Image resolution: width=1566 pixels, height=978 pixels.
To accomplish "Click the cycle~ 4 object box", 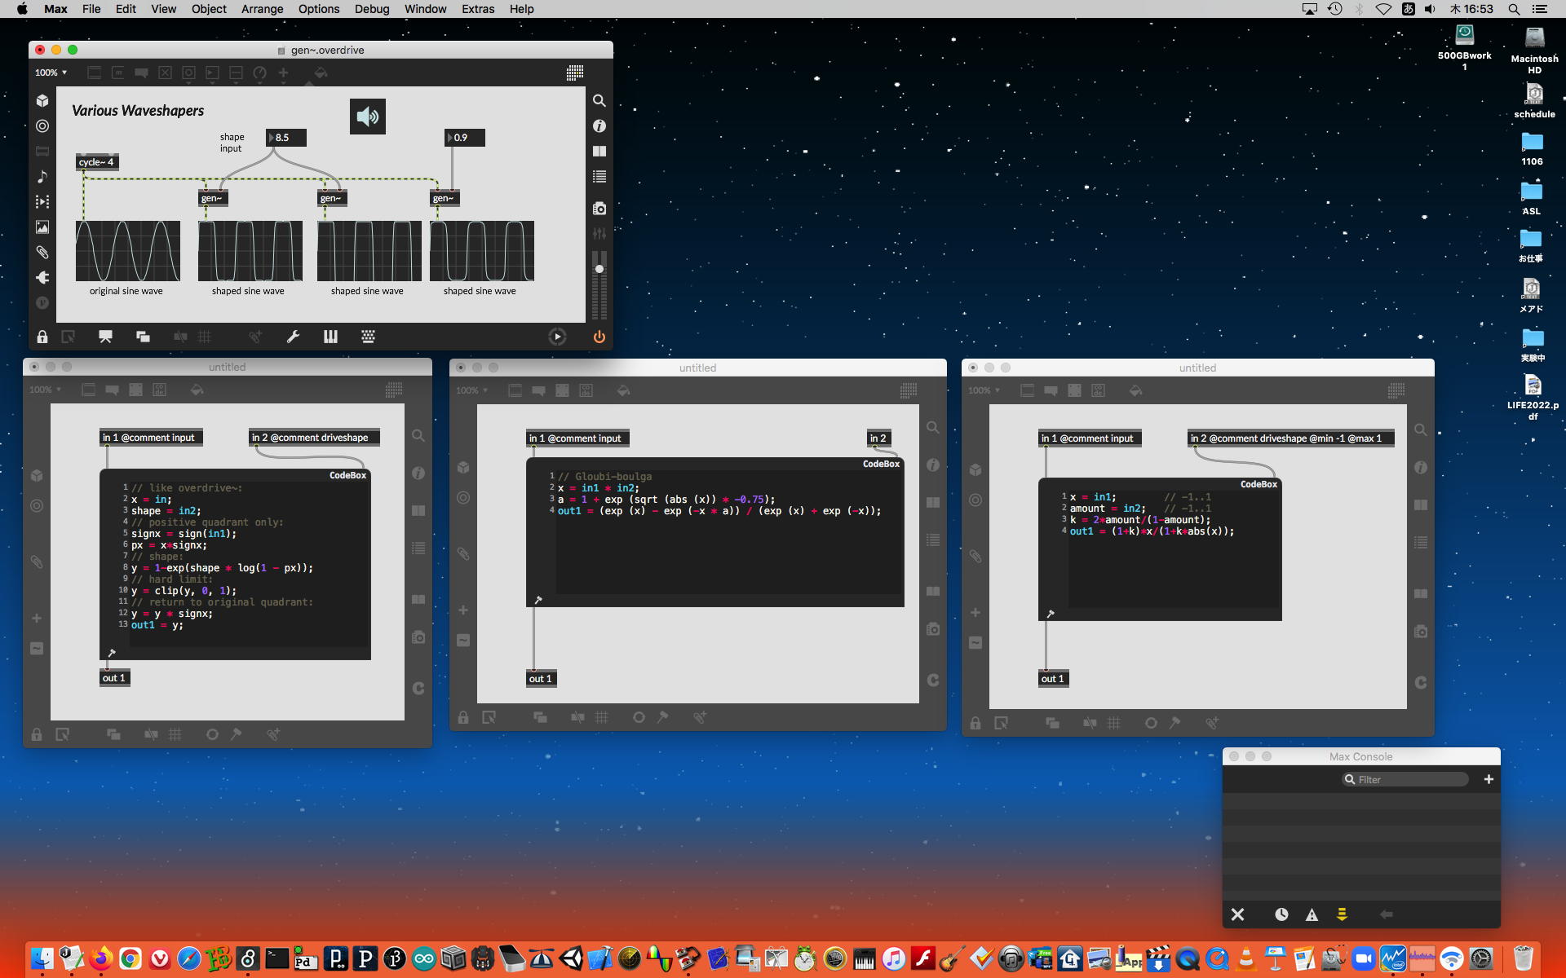I will [x=97, y=162].
